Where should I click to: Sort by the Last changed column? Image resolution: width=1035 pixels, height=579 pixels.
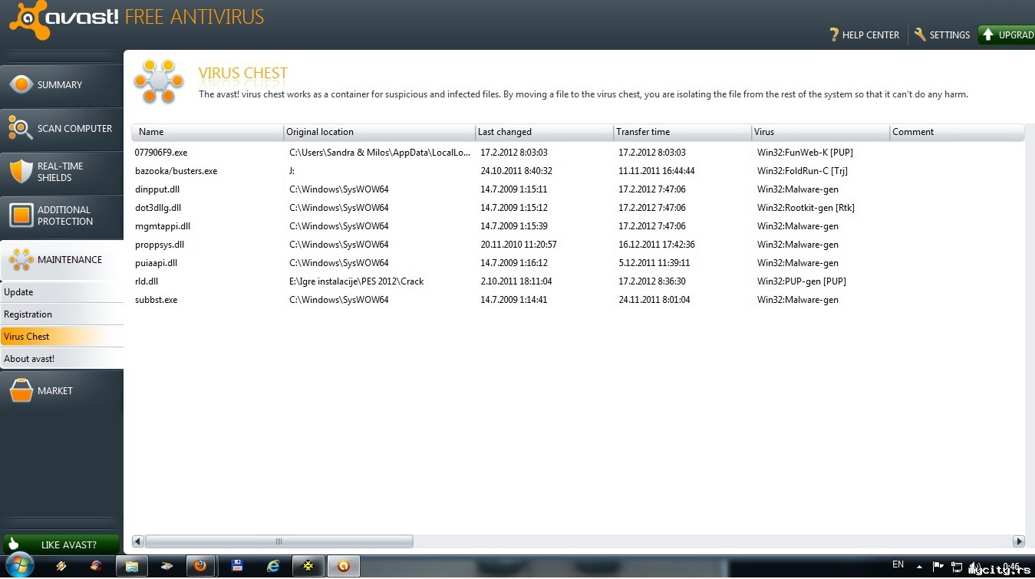tap(545, 132)
